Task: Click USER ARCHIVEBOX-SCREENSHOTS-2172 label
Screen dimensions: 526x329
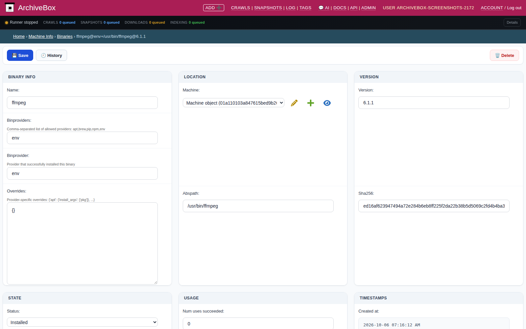Action: pyautogui.click(x=428, y=8)
